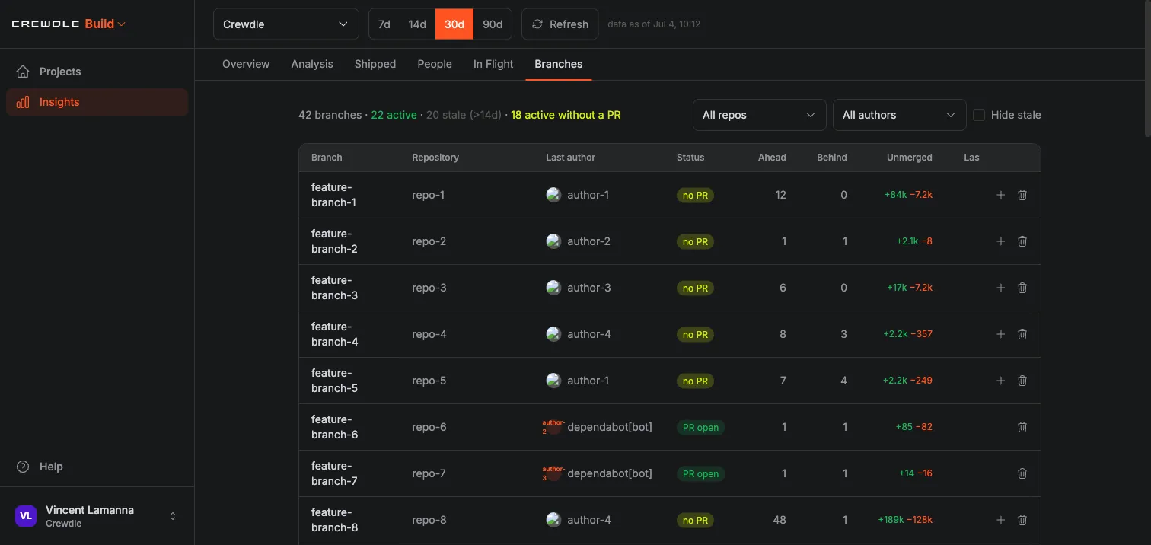Click PR open badge for feature-branch-7
This screenshot has height=545, width=1151.
pyautogui.click(x=700, y=473)
